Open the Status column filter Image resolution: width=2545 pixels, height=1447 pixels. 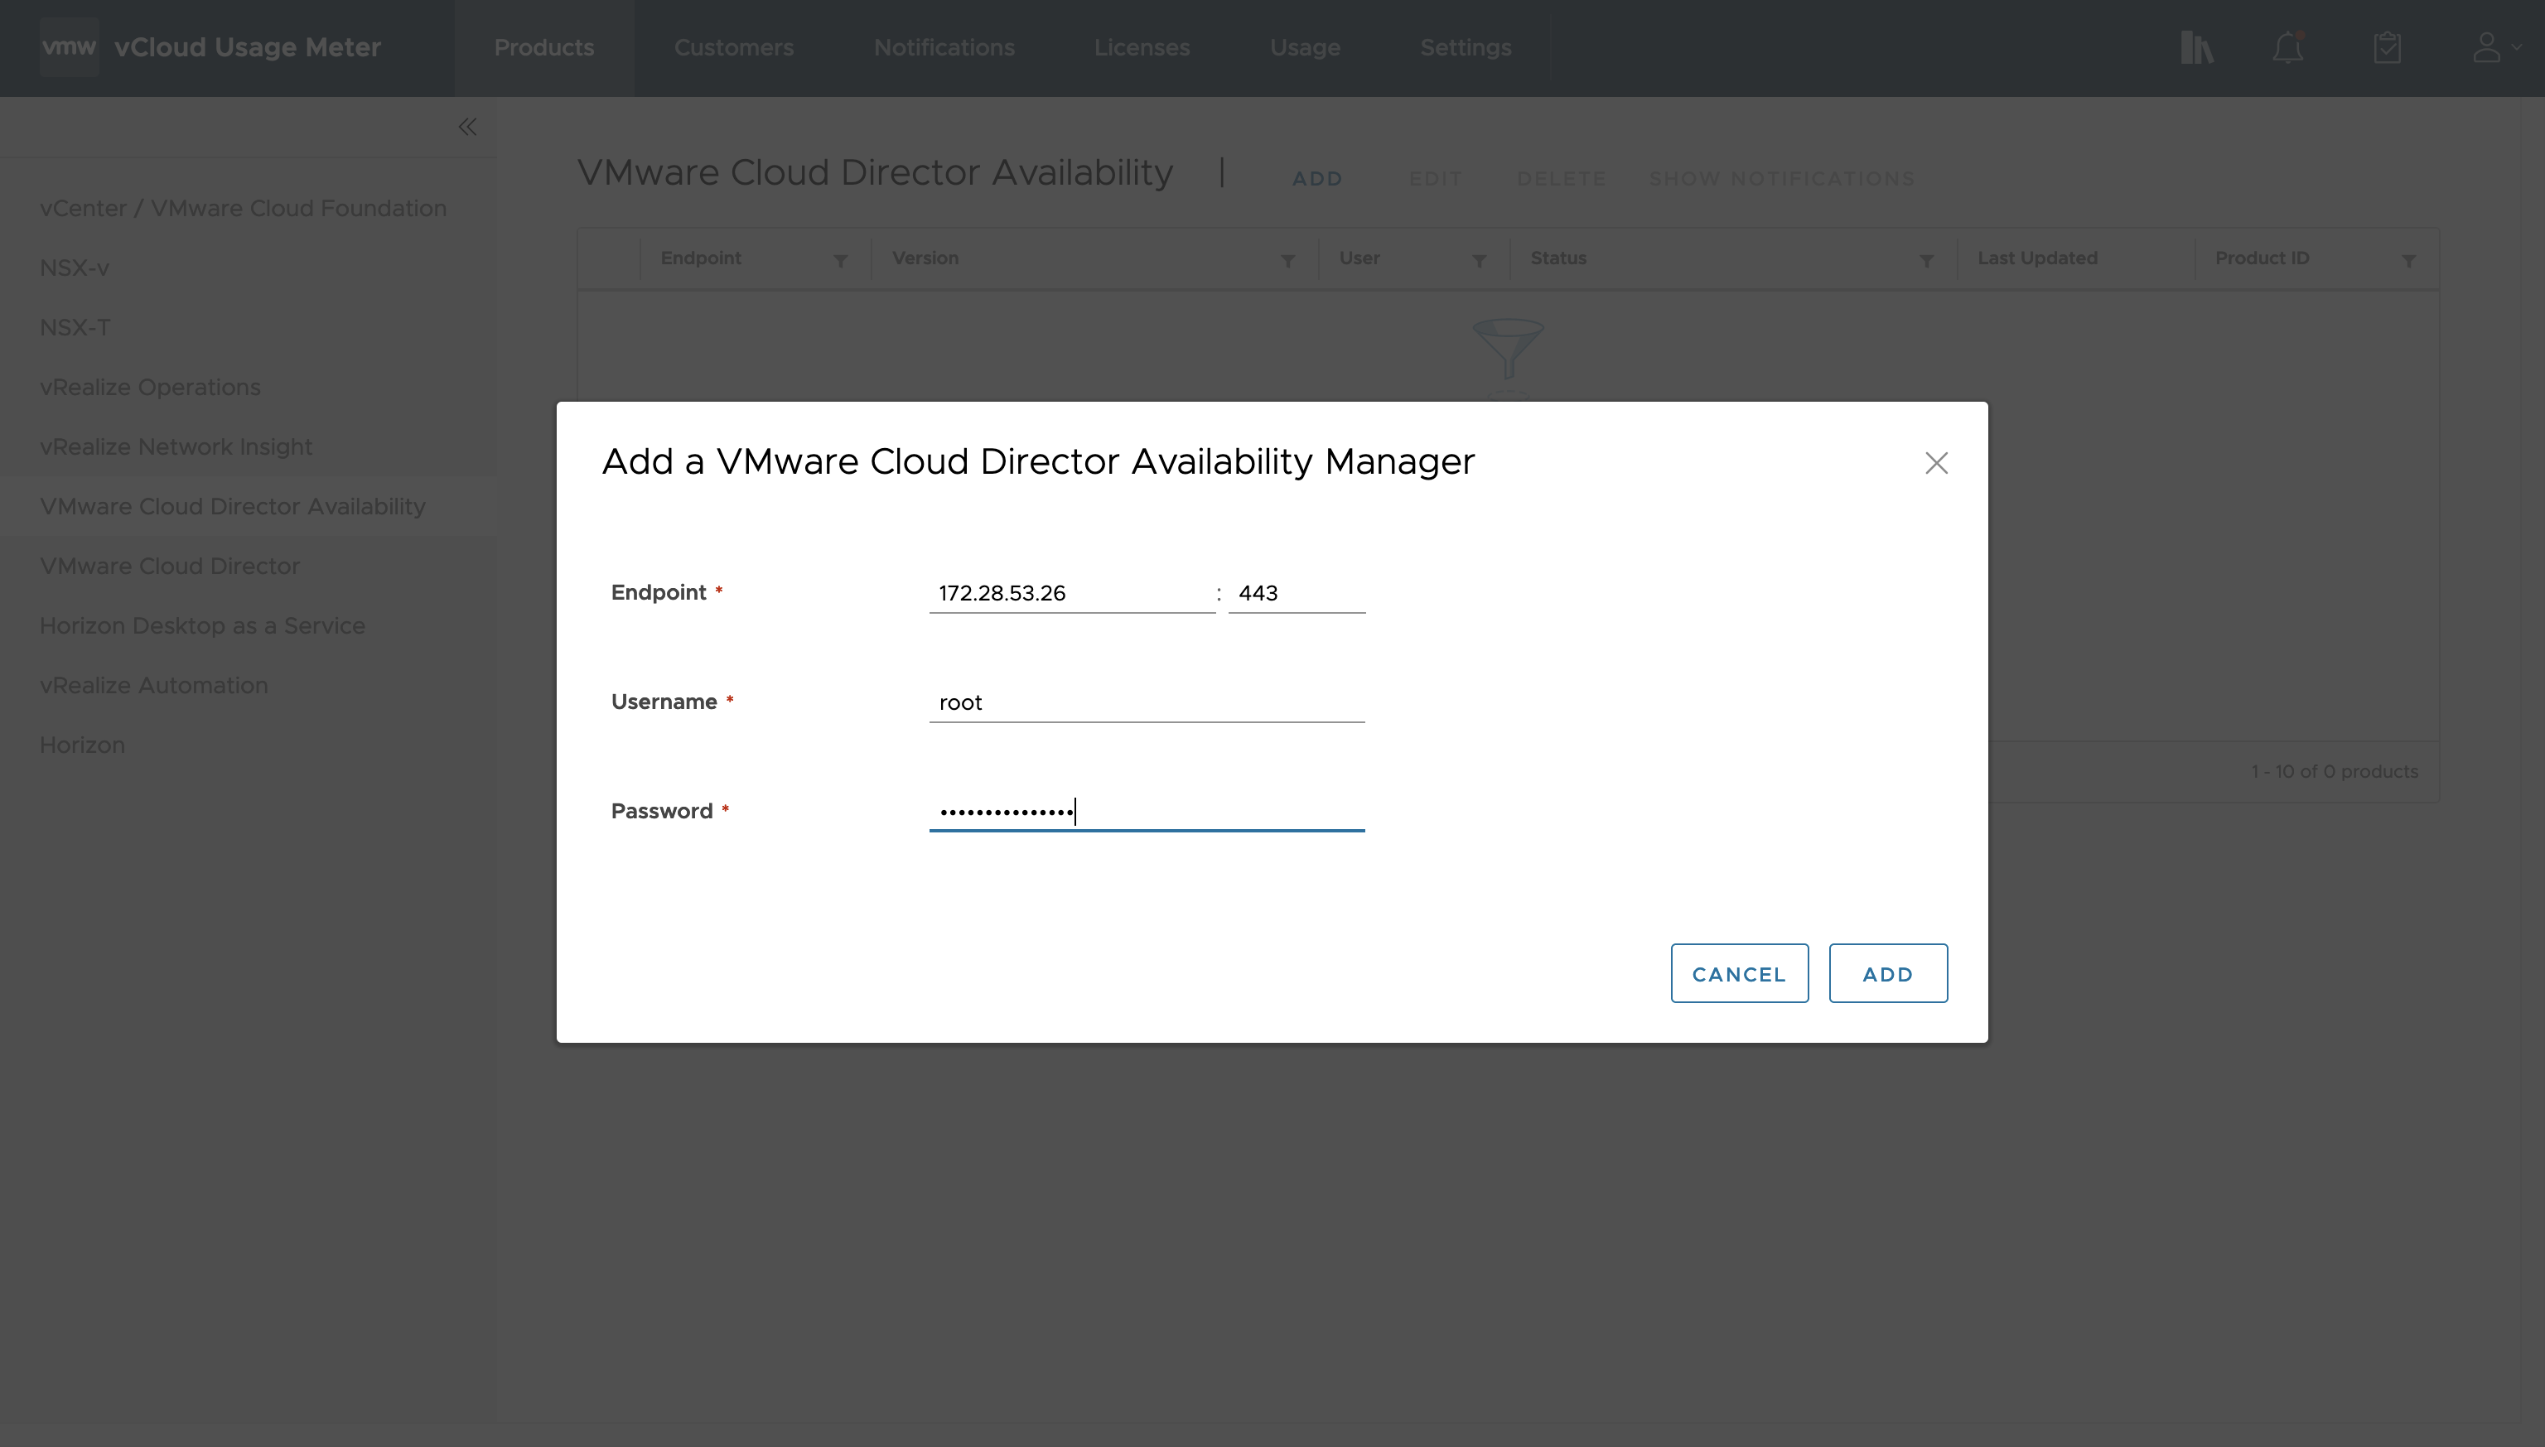coord(1926,260)
